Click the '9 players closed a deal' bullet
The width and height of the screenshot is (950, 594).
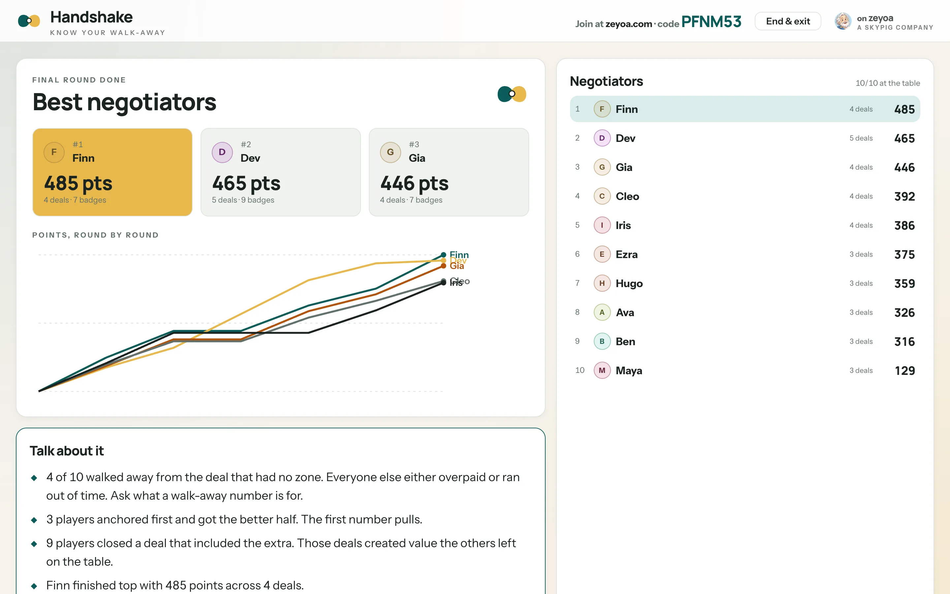point(281,552)
